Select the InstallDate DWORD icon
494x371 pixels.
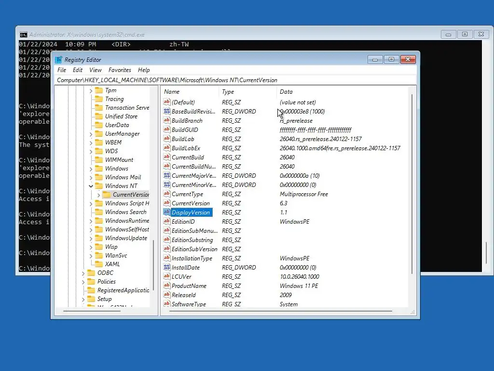pos(166,267)
